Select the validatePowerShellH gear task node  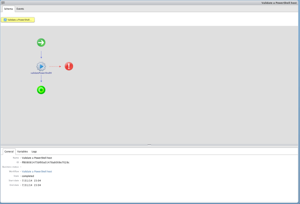(41, 66)
